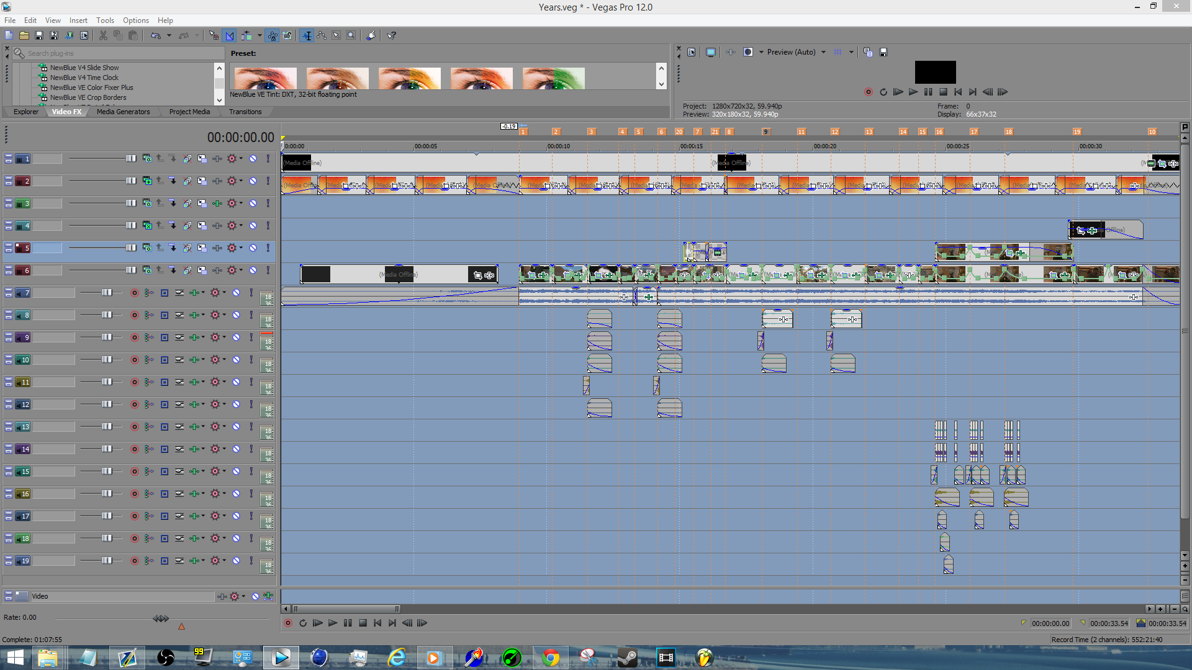The image size is (1192, 670).
Task: Click the Open project folder icon
Action: [24, 35]
